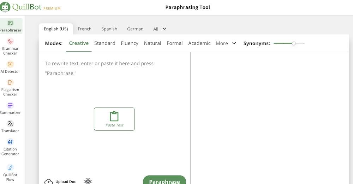Open the AI Detector tool
This screenshot has width=353, height=184.
[10, 67]
